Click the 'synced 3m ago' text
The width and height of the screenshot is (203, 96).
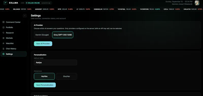pos(46,3)
